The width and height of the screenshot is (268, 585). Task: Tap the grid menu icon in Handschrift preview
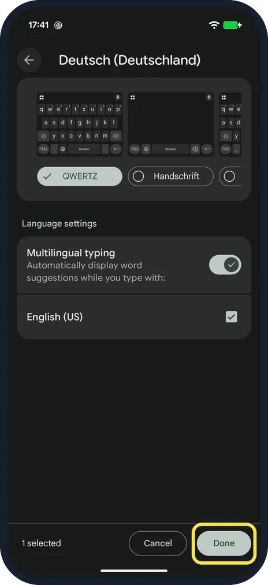click(132, 97)
